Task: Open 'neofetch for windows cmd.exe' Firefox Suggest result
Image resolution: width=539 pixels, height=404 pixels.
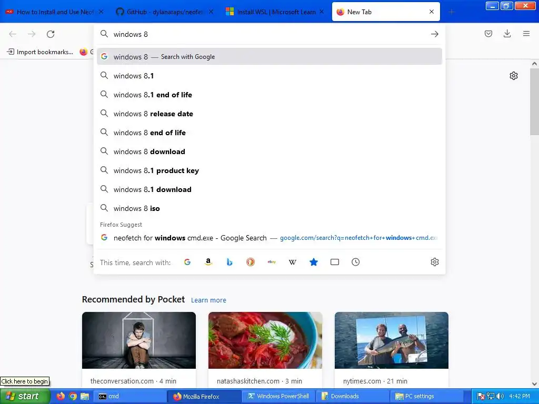Action: coord(269,238)
